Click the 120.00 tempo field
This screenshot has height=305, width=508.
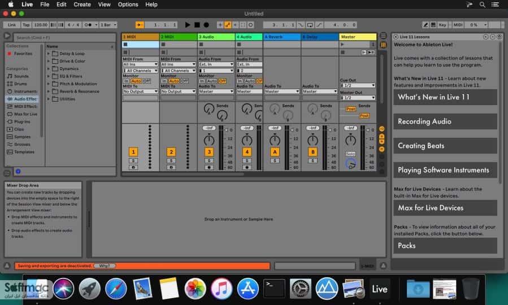(41, 25)
